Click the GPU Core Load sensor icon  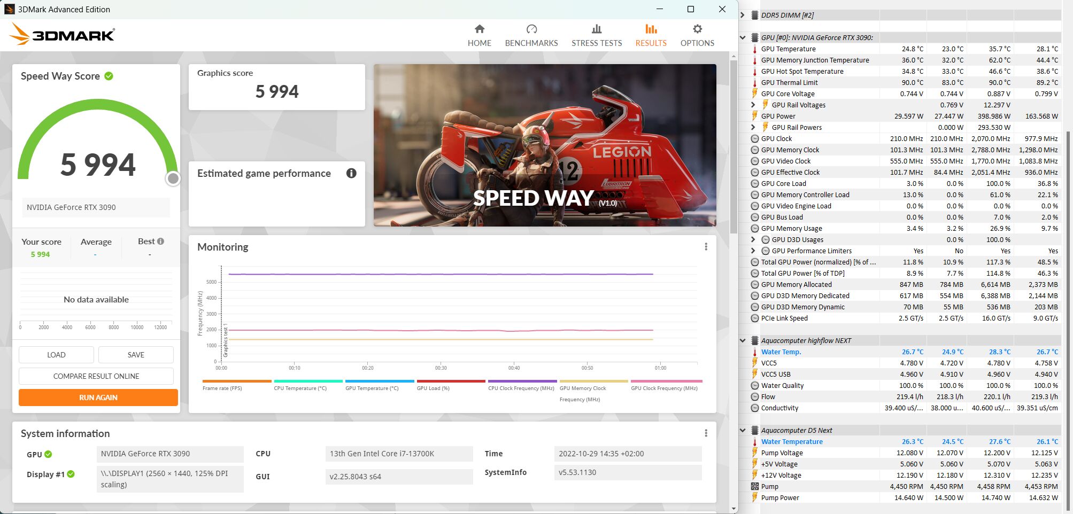click(x=755, y=183)
